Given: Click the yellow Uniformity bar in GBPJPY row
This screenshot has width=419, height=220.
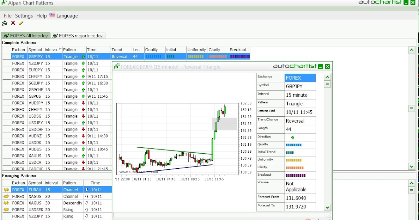Looking at the screenshot, I should pyautogui.click(x=196, y=56).
